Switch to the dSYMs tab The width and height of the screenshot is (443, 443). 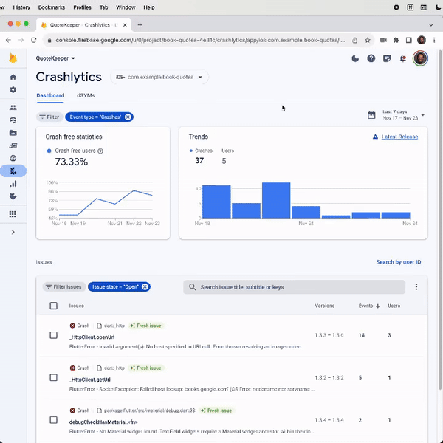coord(86,95)
